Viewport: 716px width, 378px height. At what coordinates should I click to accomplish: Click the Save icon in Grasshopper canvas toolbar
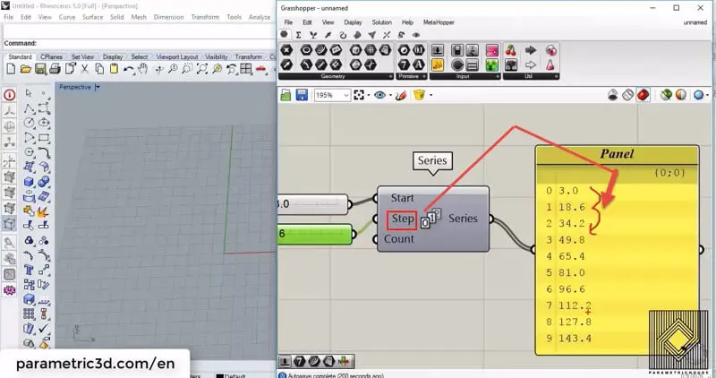tap(302, 94)
